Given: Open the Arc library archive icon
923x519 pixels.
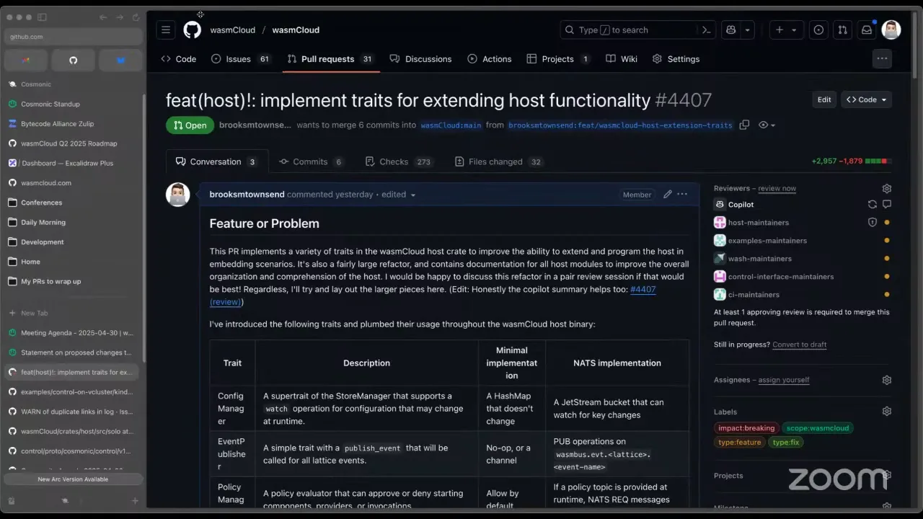Looking at the screenshot, I should [12, 500].
